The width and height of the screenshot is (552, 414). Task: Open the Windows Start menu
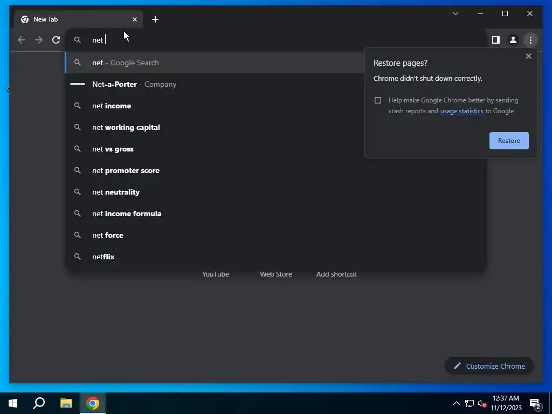coord(13,403)
